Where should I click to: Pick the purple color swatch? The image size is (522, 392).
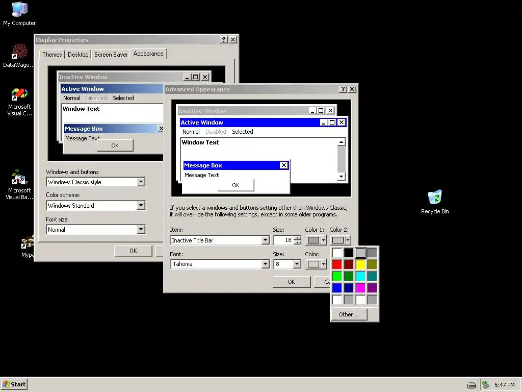coord(372,288)
